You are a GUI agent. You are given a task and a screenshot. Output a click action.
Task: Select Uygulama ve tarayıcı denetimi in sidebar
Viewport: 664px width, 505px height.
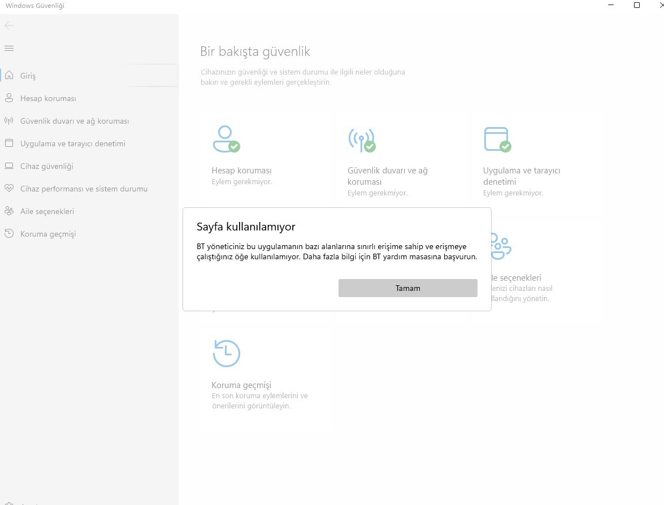click(73, 143)
